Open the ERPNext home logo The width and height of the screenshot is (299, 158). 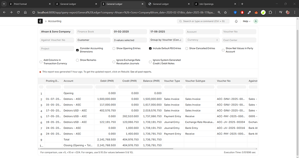[40, 21]
